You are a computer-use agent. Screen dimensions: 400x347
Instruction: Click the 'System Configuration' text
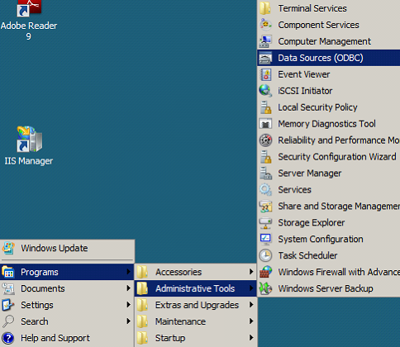(x=321, y=239)
